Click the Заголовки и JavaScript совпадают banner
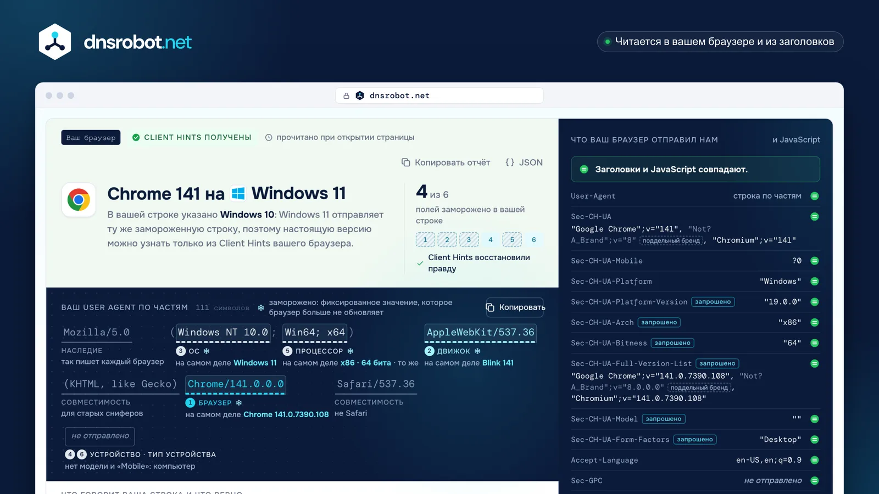This screenshot has width=879, height=494. tap(696, 169)
